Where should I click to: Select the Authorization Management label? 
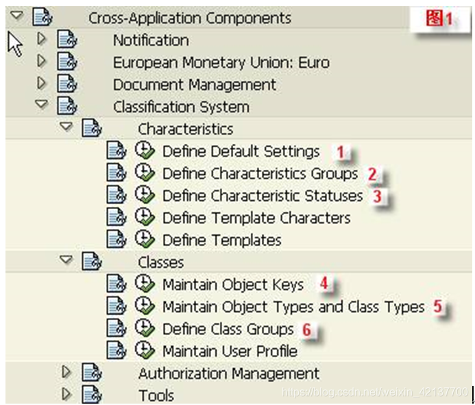[x=229, y=373]
